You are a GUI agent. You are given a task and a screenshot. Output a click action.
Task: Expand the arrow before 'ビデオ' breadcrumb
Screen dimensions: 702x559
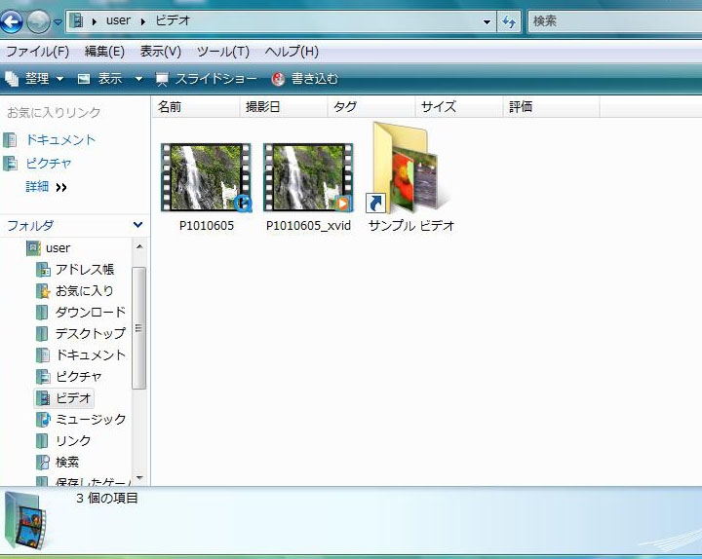pyautogui.click(x=143, y=21)
